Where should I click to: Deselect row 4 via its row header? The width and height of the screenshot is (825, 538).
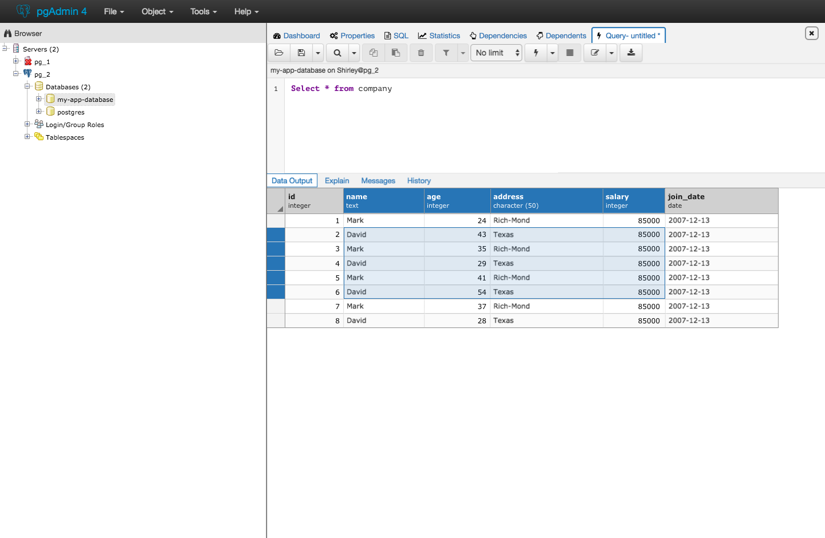(276, 263)
